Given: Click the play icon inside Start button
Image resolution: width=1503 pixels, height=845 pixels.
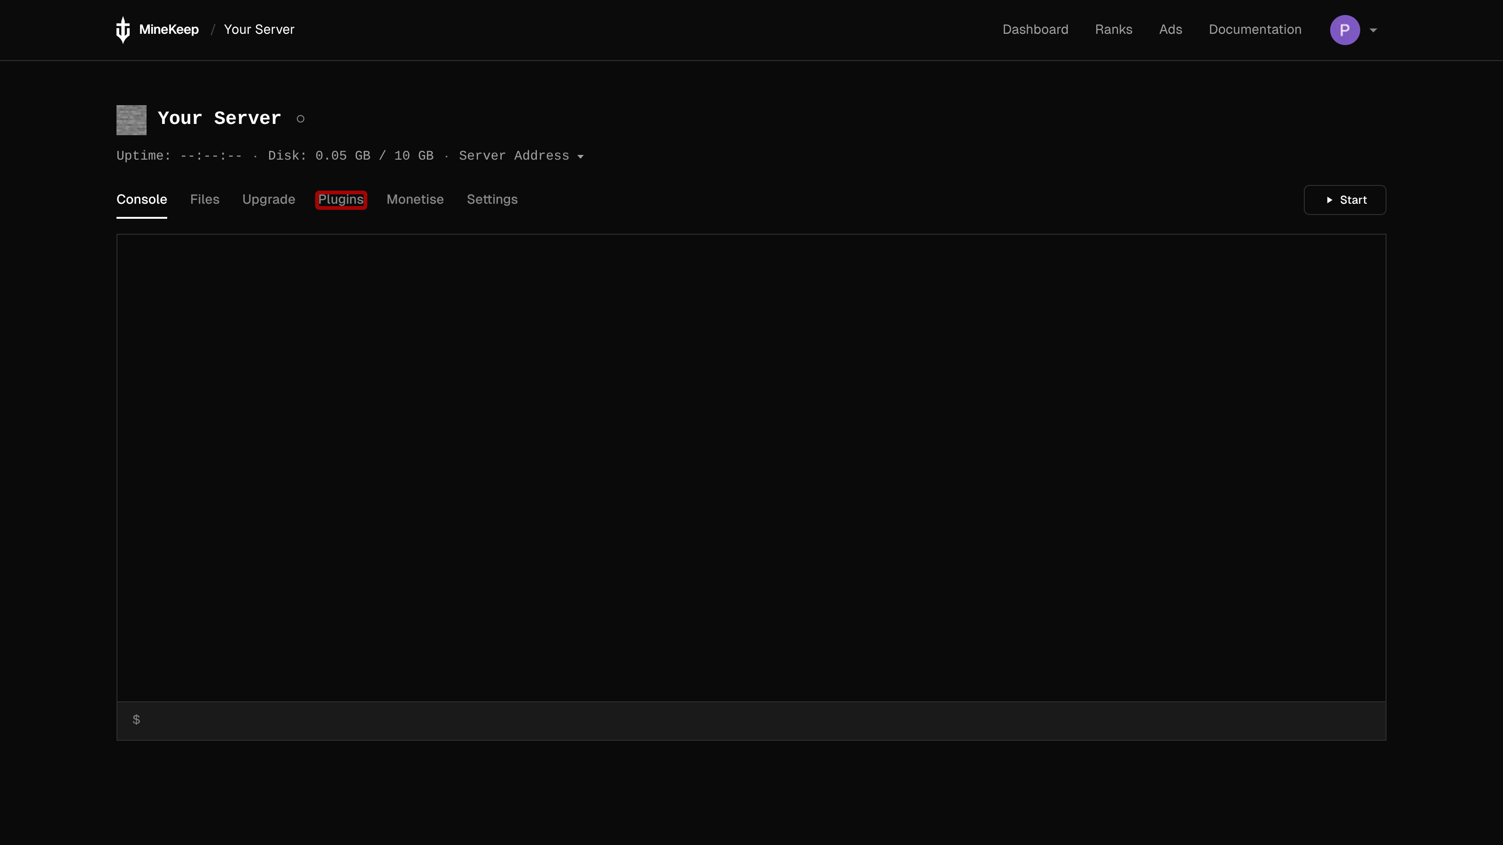Looking at the screenshot, I should (1329, 200).
